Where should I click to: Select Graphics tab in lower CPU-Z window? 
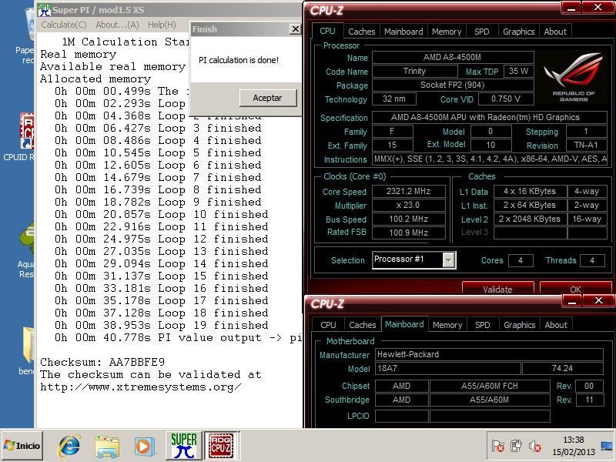[x=519, y=325]
